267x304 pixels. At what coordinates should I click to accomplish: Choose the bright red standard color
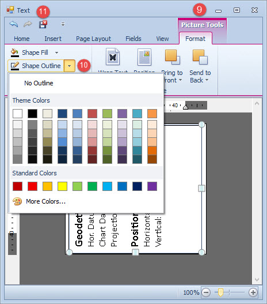click(x=32, y=186)
